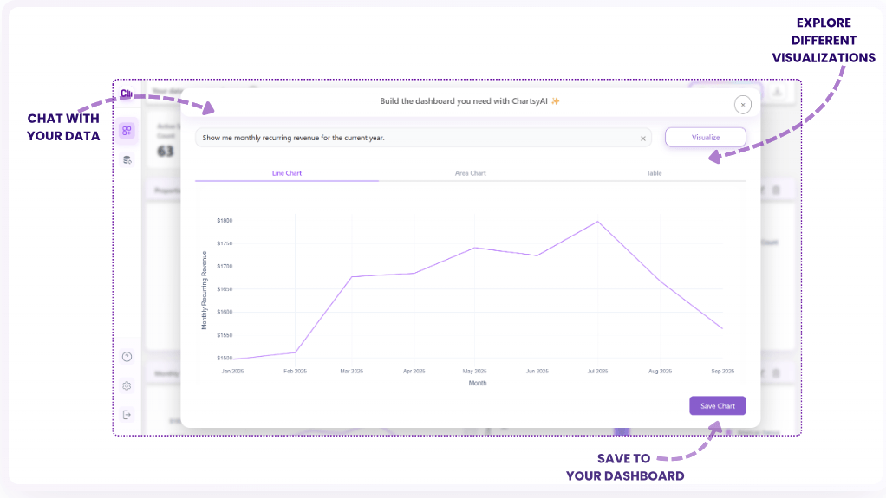886x498 pixels.
Task: Click the 'Sep 2025' axis label
Action: tap(723, 372)
